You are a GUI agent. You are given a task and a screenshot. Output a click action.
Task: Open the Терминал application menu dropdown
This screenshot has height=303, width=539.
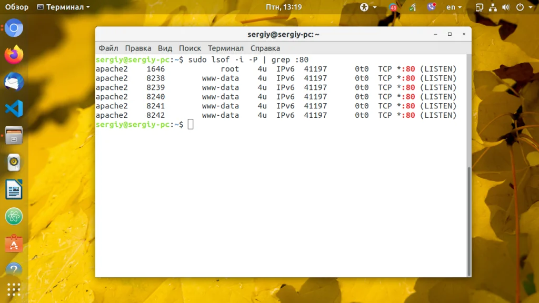pos(63,7)
